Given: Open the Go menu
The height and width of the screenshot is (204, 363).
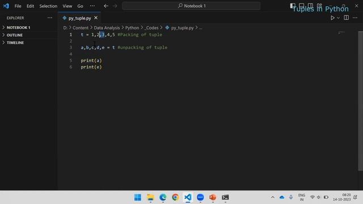Looking at the screenshot, I should (81, 6).
